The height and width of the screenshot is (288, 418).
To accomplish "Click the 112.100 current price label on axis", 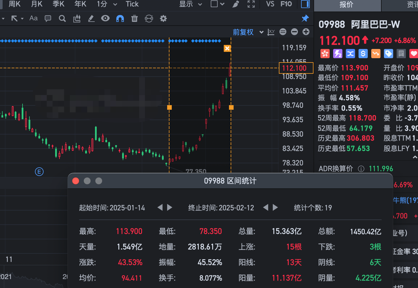I will 296,68.
